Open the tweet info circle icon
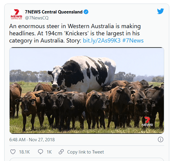This screenshot has width=172, height=161. [x=161, y=139]
